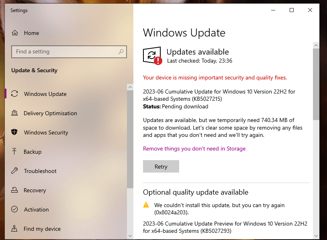Viewport: 327px width, 240px height.
Task: Maximize the Settings window
Action: pyautogui.click(x=292, y=10)
